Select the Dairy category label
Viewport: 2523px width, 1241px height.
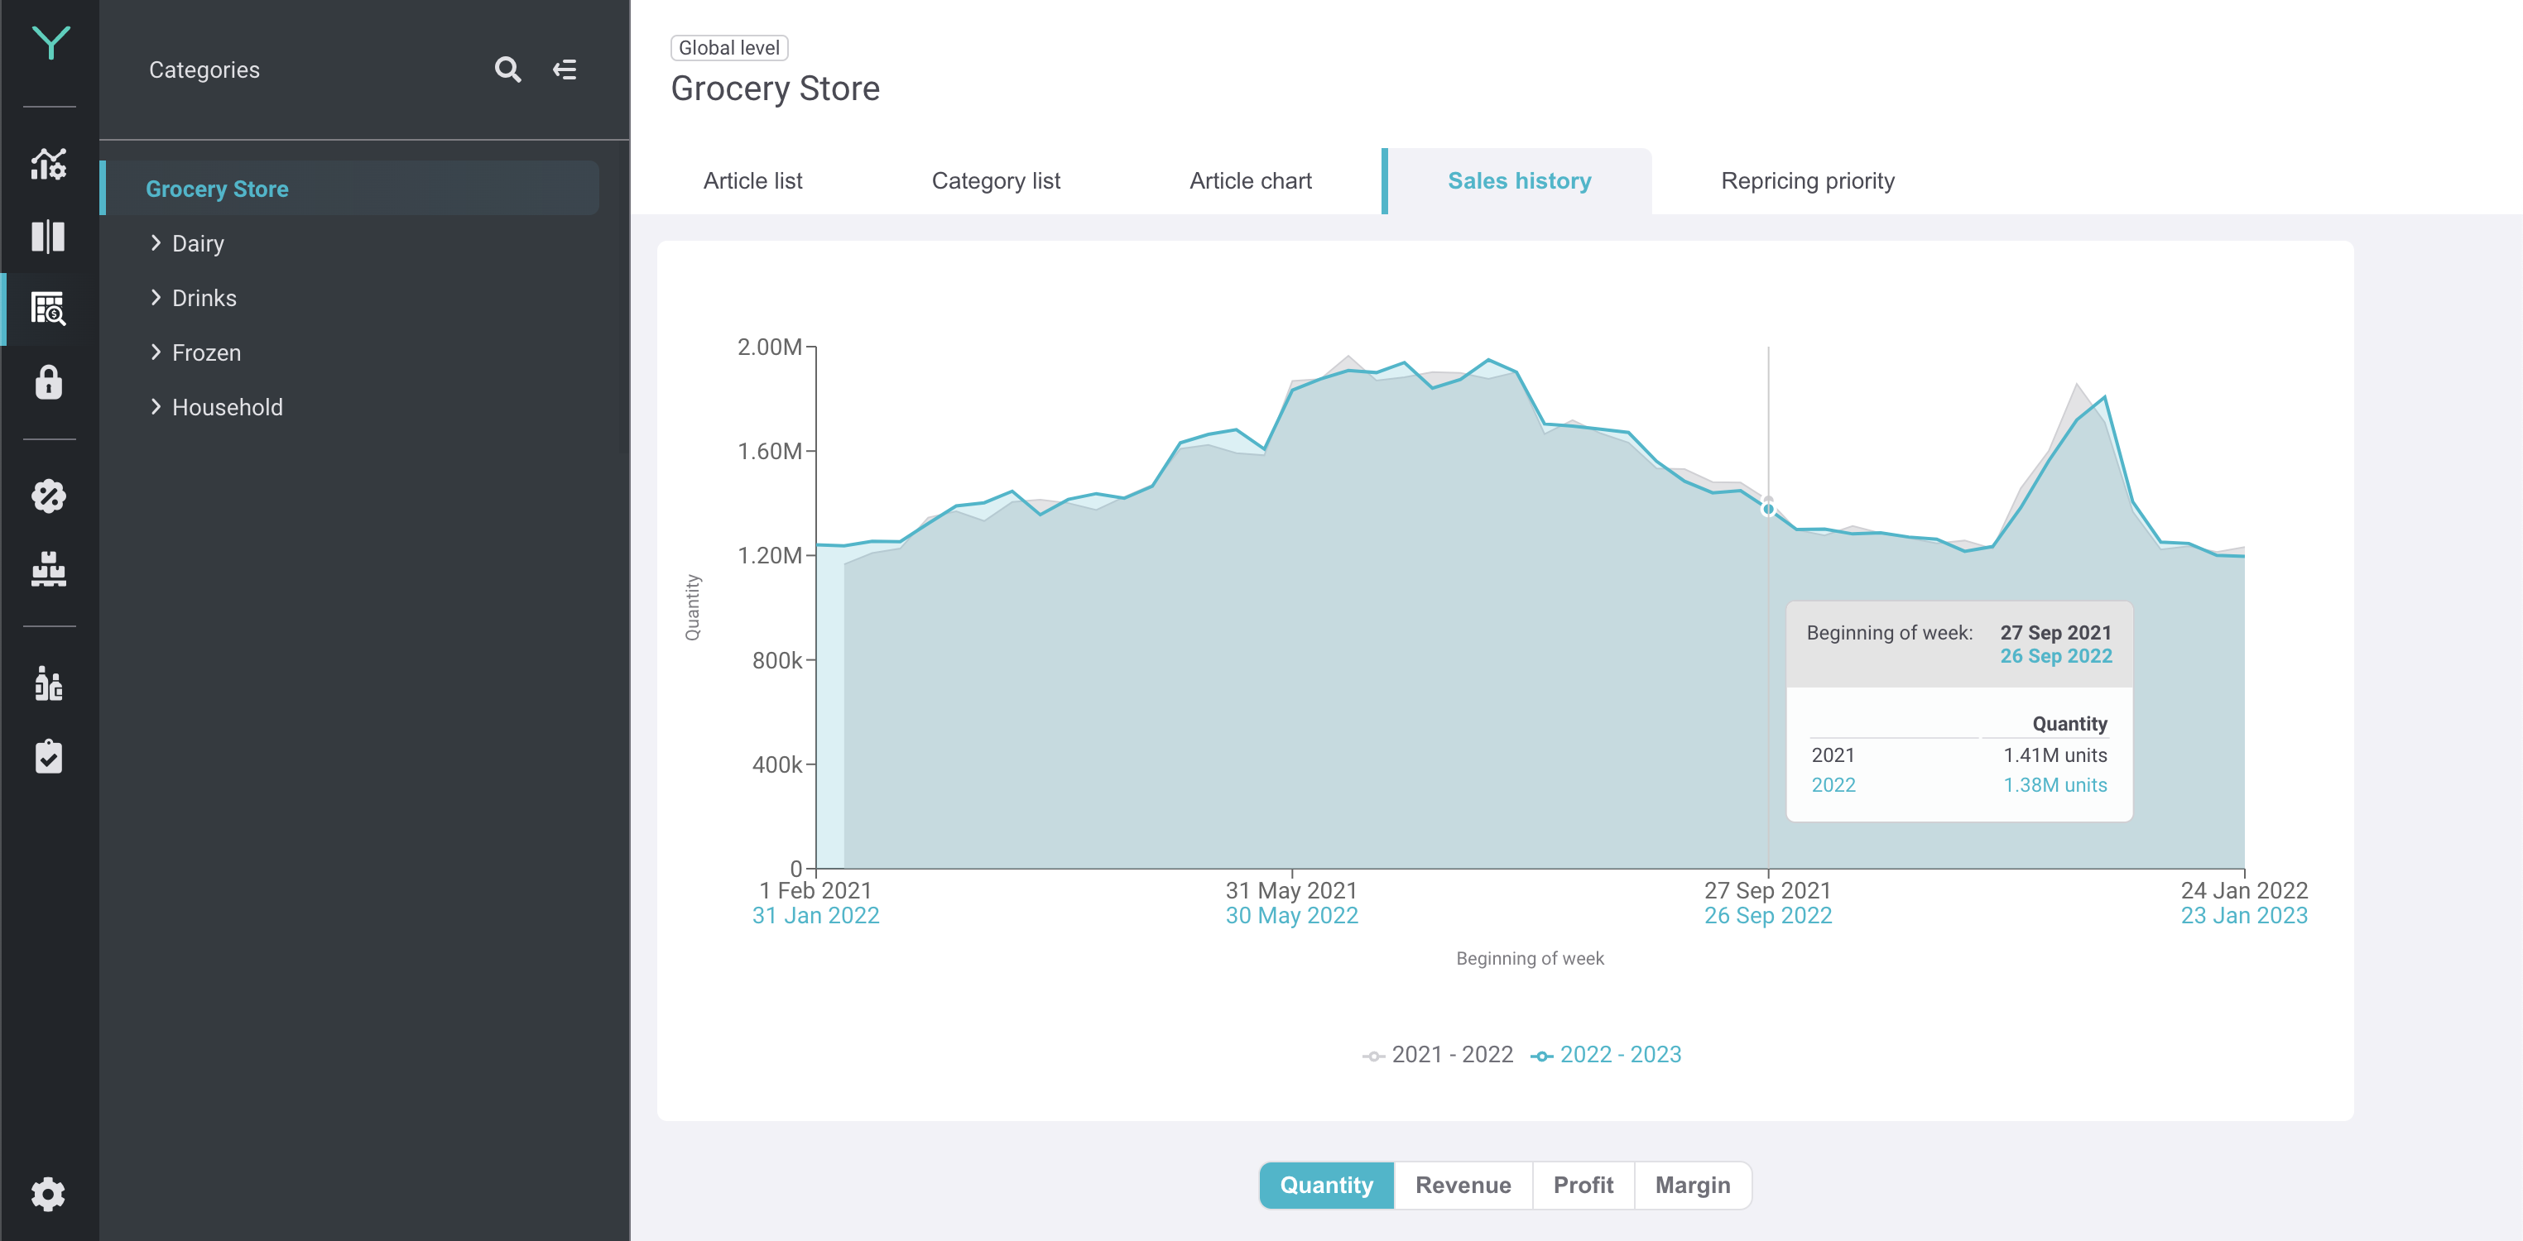pyautogui.click(x=198, y=244)
